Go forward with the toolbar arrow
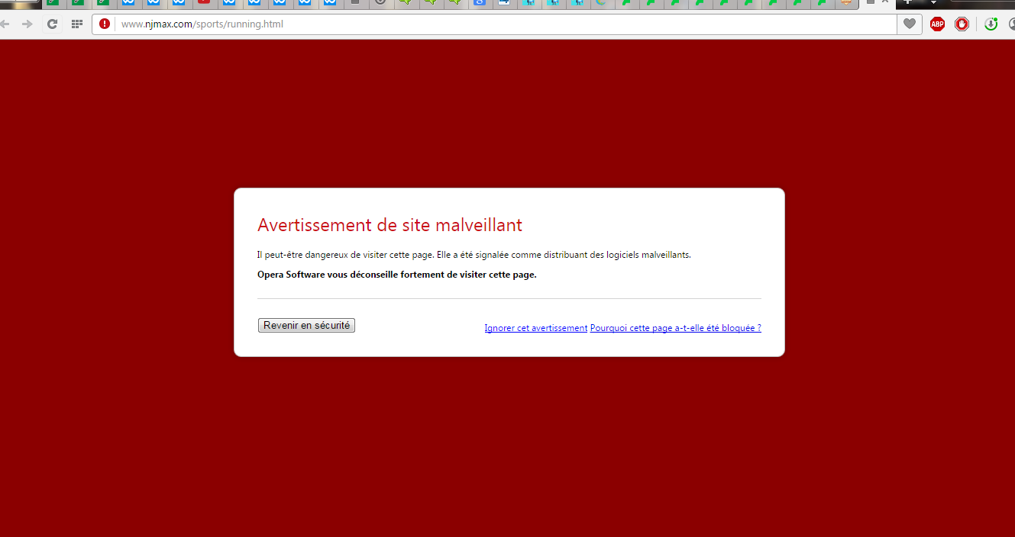Viewport: 1015px width, 537px height. click(x=27, y=24)
